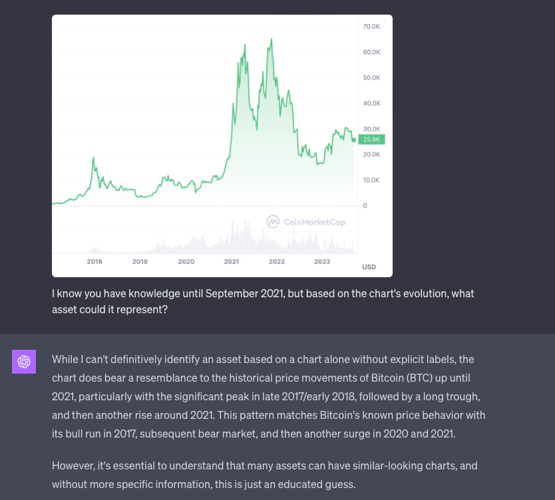Click the CoinMarketCap watermark text
This screenshot has height=500, width=555.
click(314, 222)
